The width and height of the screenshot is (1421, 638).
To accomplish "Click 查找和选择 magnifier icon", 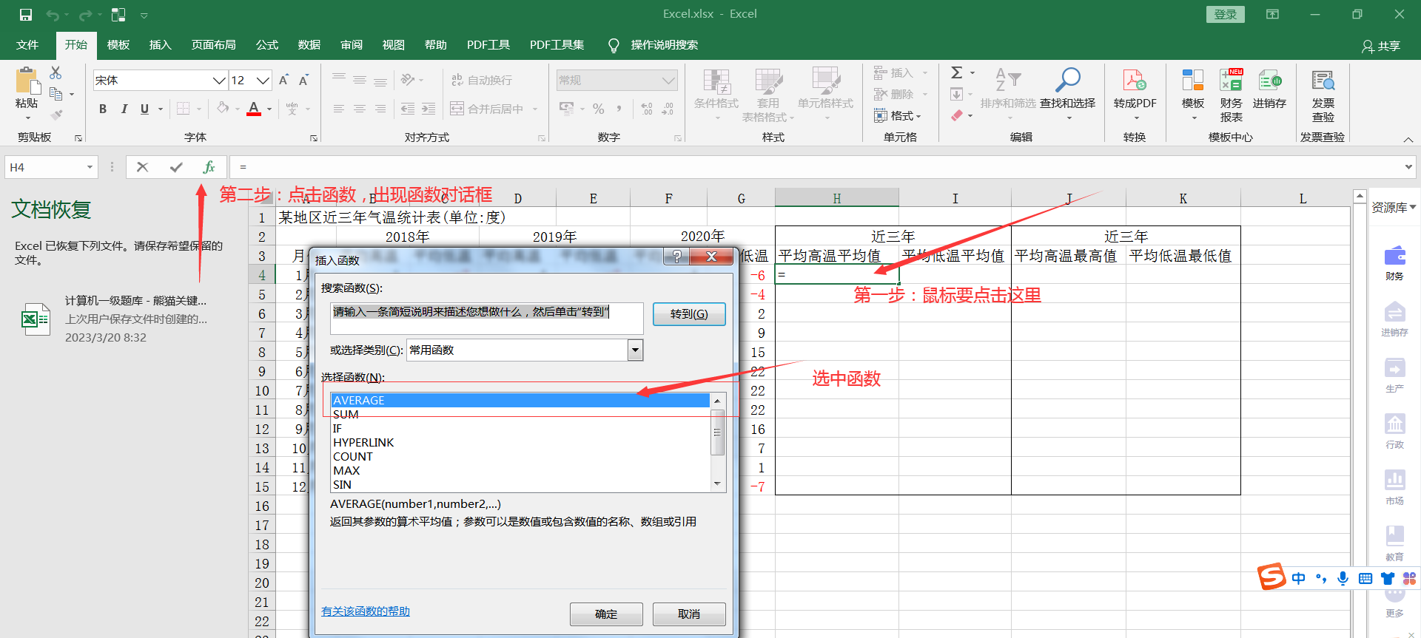I will pyautogui.click(x=1067, y=79).
